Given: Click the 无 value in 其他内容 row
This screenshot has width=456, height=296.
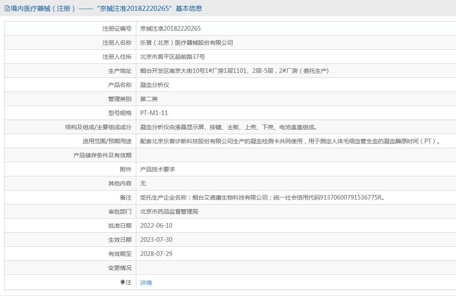Looking at the screenshot, I should 143,183.
